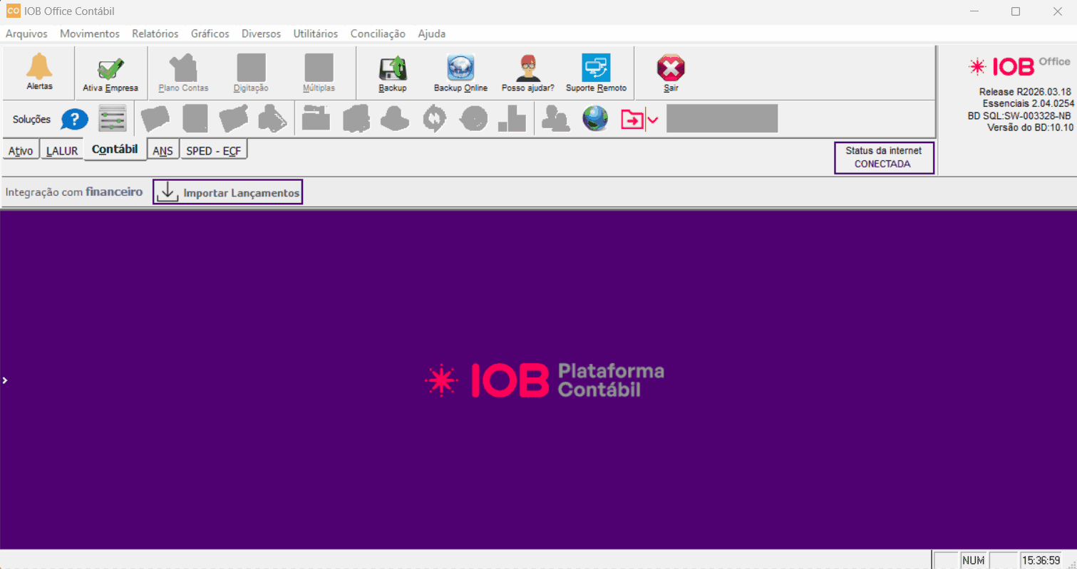
Task: Click the Importar Lançamentos button
Action: 228,192
